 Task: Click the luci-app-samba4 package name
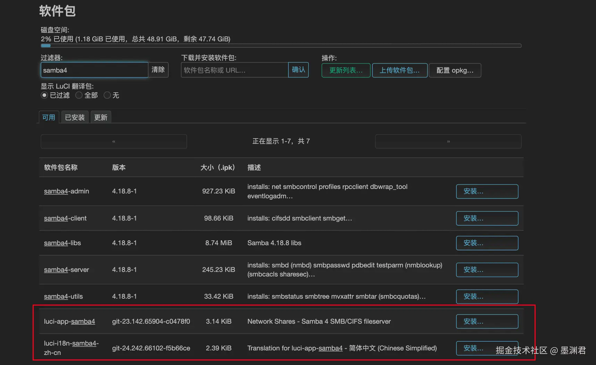(69, 321)
